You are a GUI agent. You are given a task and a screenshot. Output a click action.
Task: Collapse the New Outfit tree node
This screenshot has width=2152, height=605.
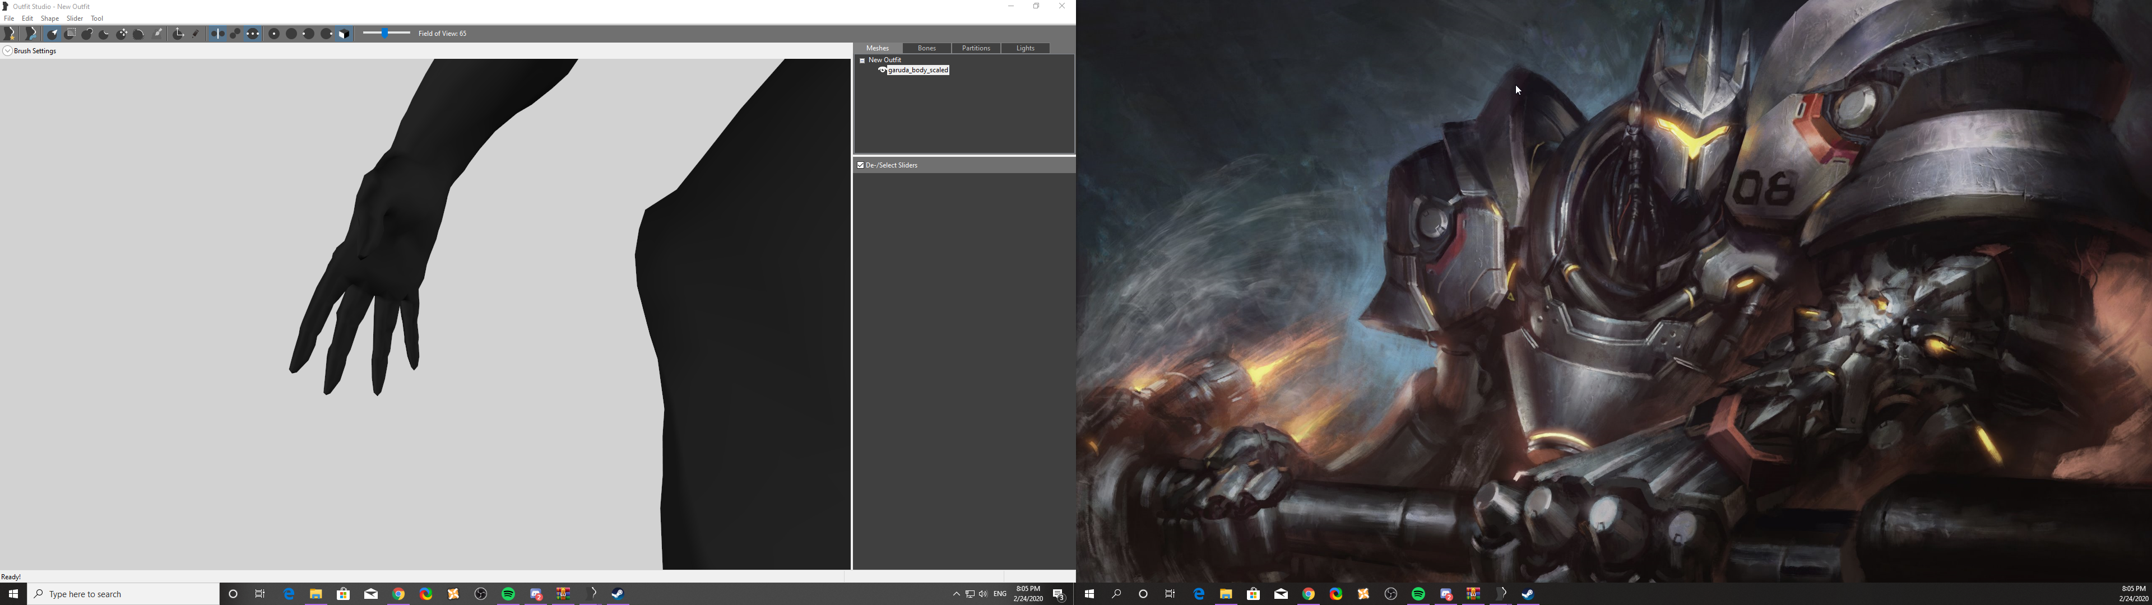862,60
